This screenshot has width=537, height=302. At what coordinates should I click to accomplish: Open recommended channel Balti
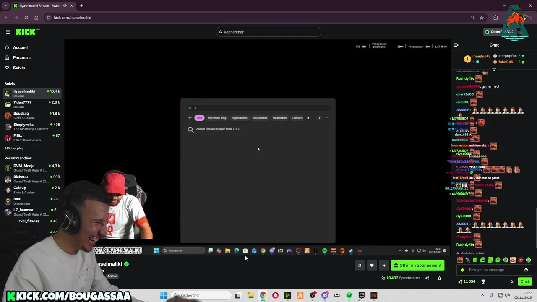[32, 201]
